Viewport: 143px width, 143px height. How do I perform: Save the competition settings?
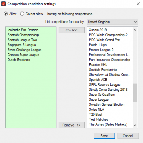point(104,136)
